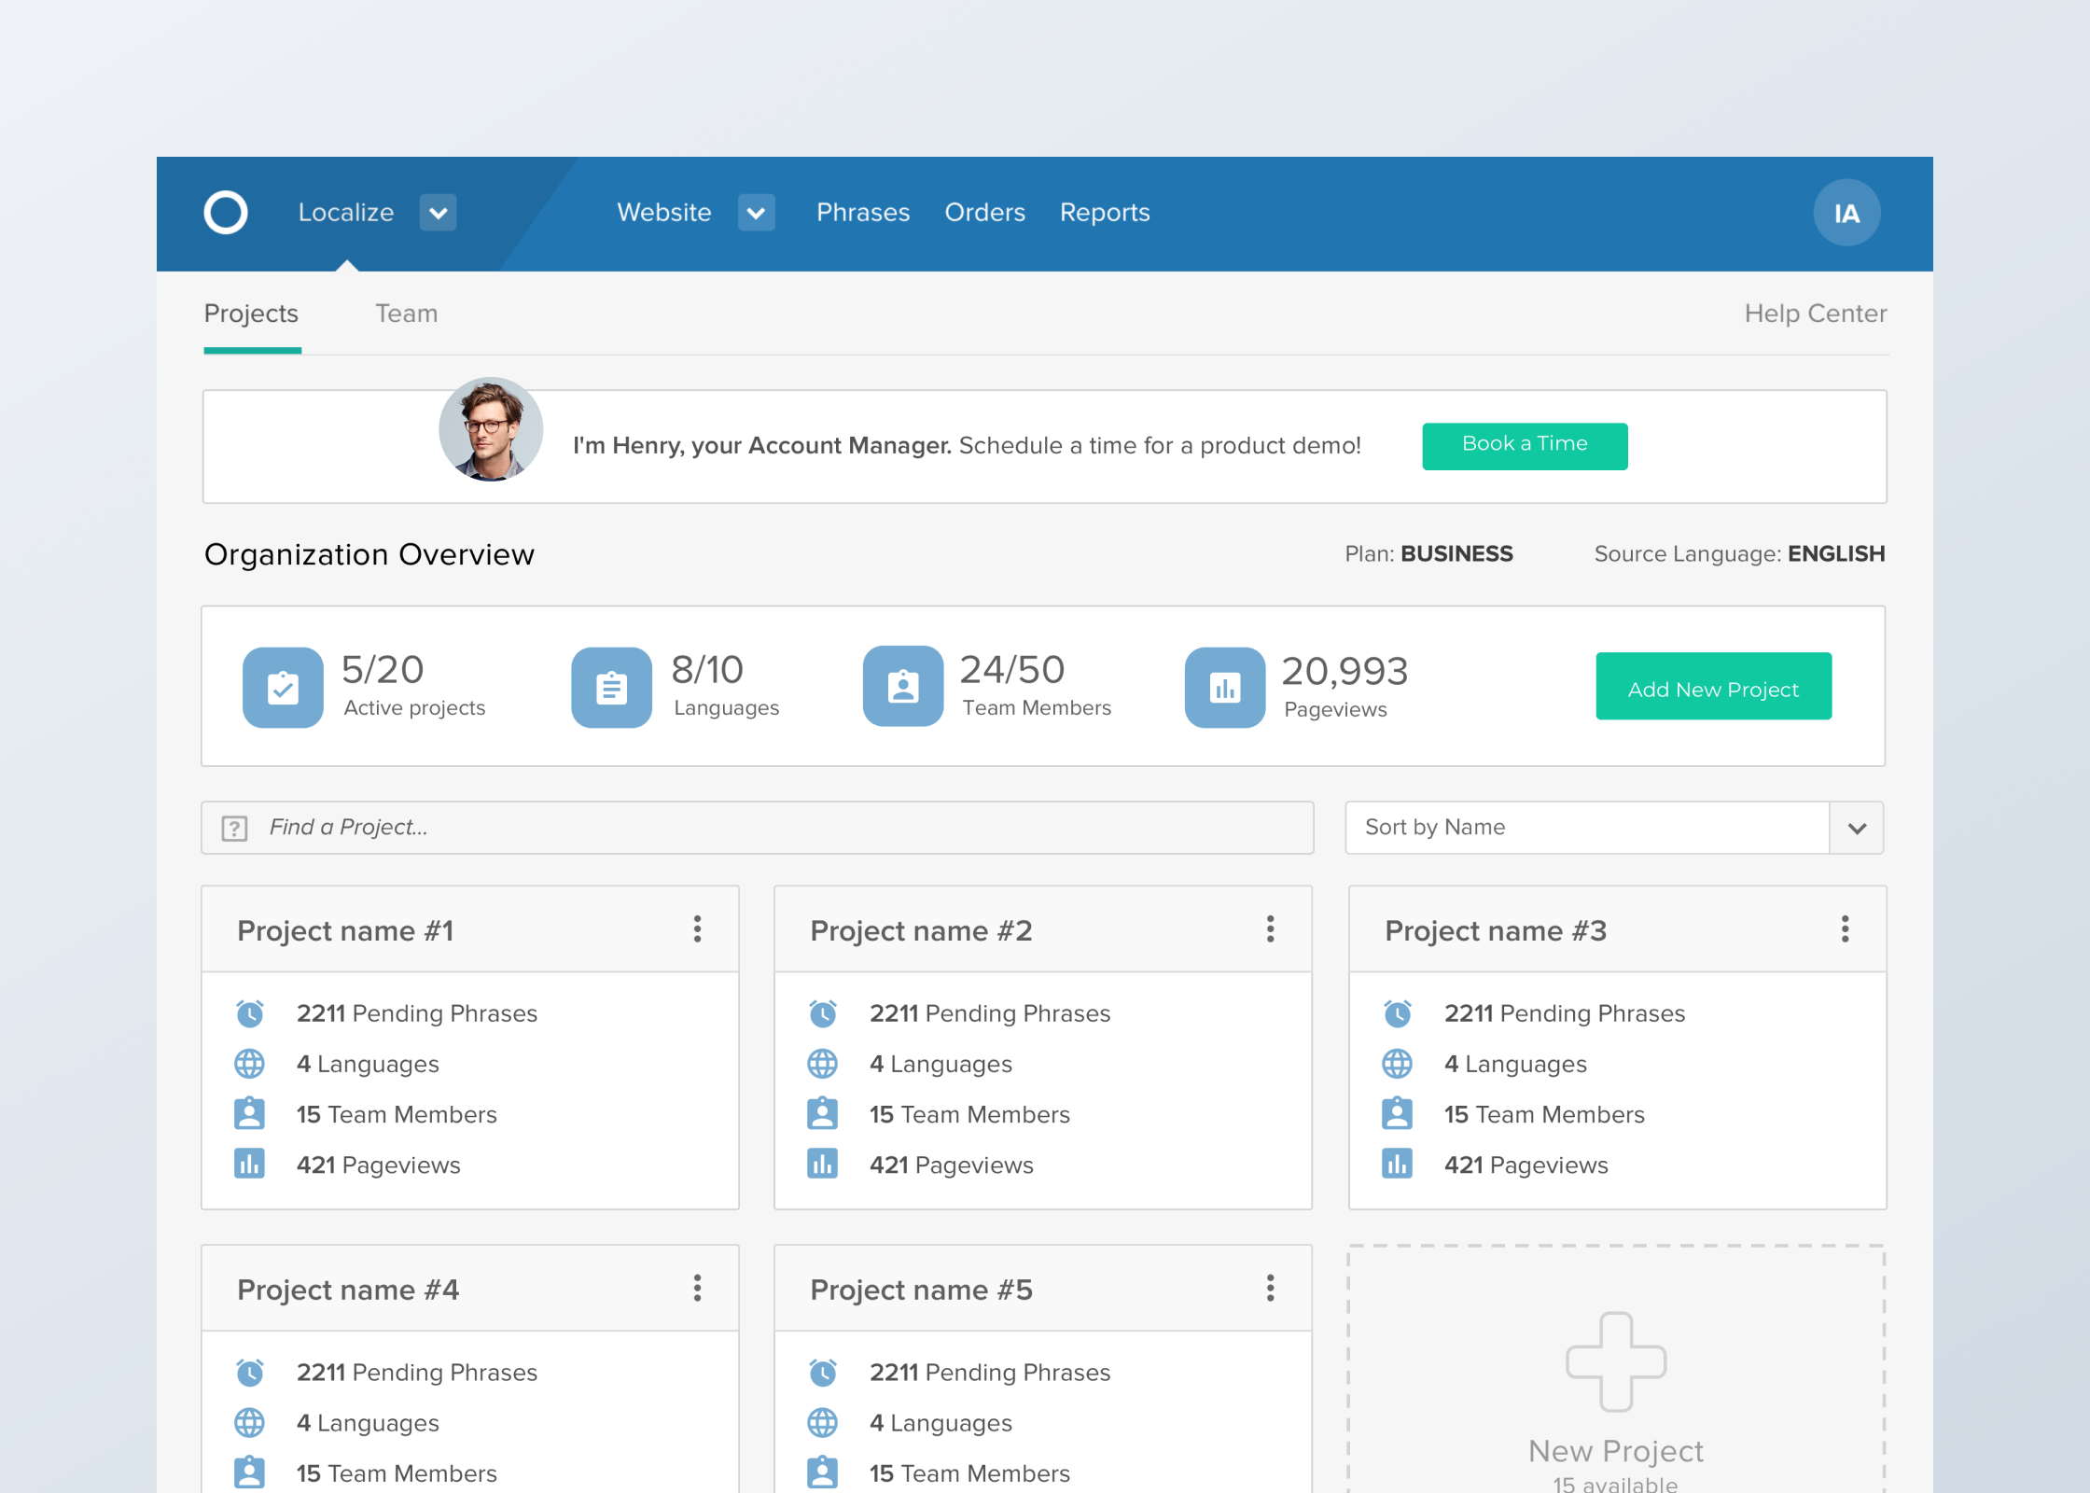The height and width of the screenshot is (1493, 2090).
Task: Expand the Localize dropdown arrow
Action: (438, 213)
